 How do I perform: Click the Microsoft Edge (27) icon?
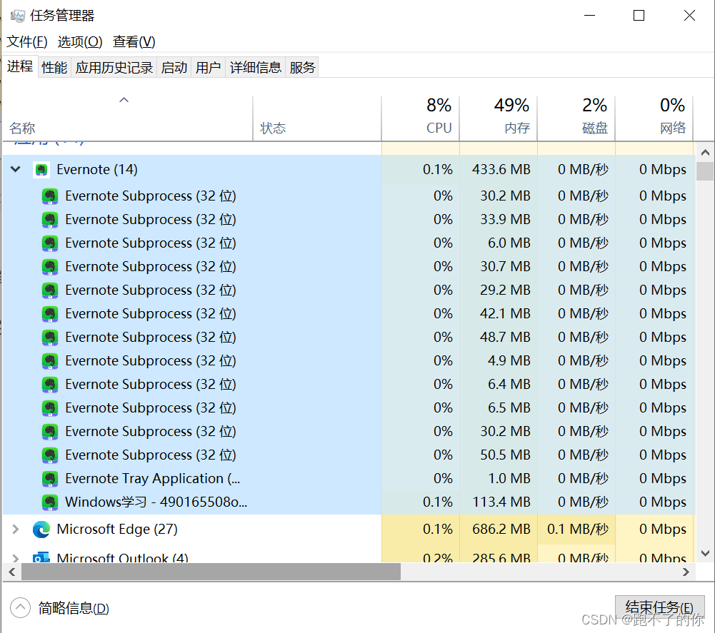click(41, 530)
